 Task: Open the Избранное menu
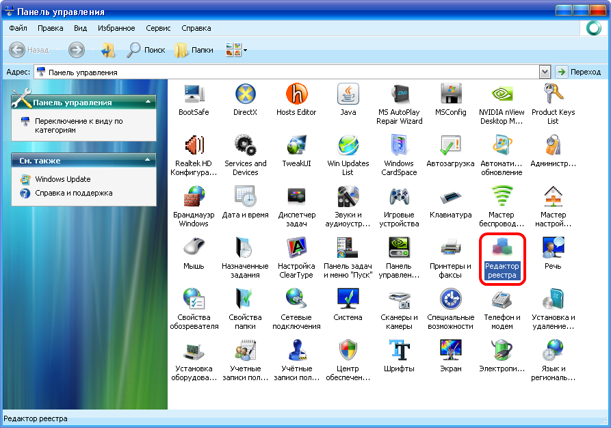[116, 28]
